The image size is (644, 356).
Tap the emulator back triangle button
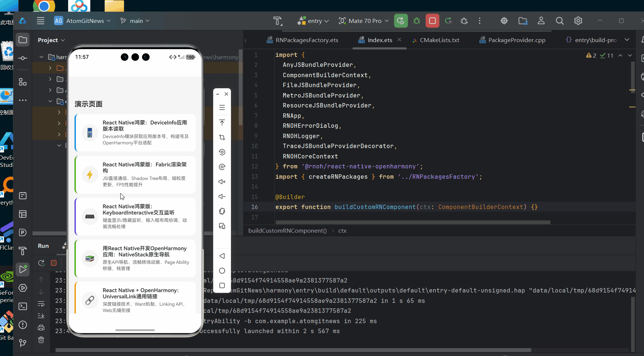click(x=222, y=256)
